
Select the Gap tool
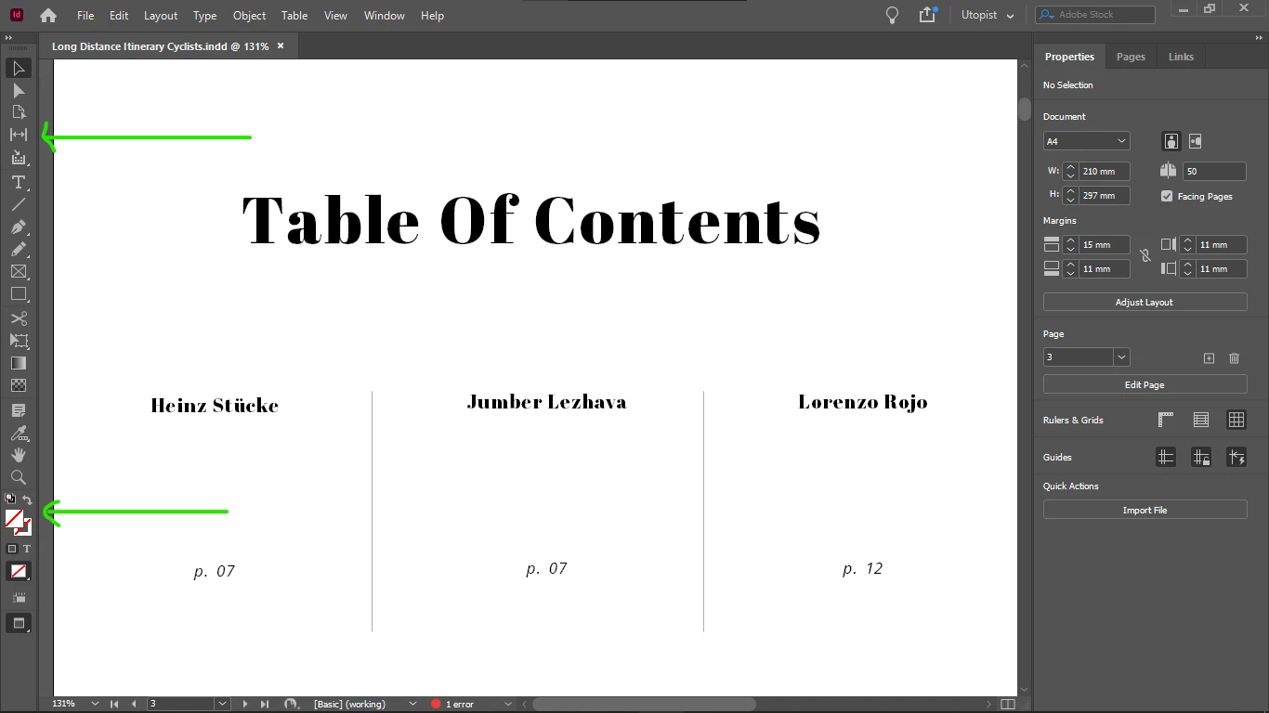[x=19, y=135]
